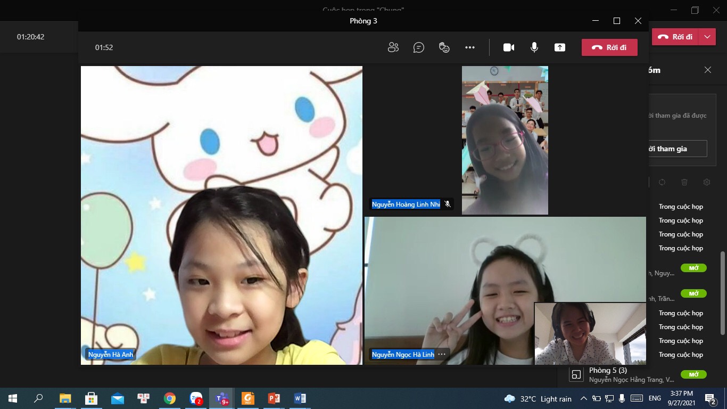Screen dimensions: 727x409
Task: Open share screen content tray
Action: coord(559,47)
